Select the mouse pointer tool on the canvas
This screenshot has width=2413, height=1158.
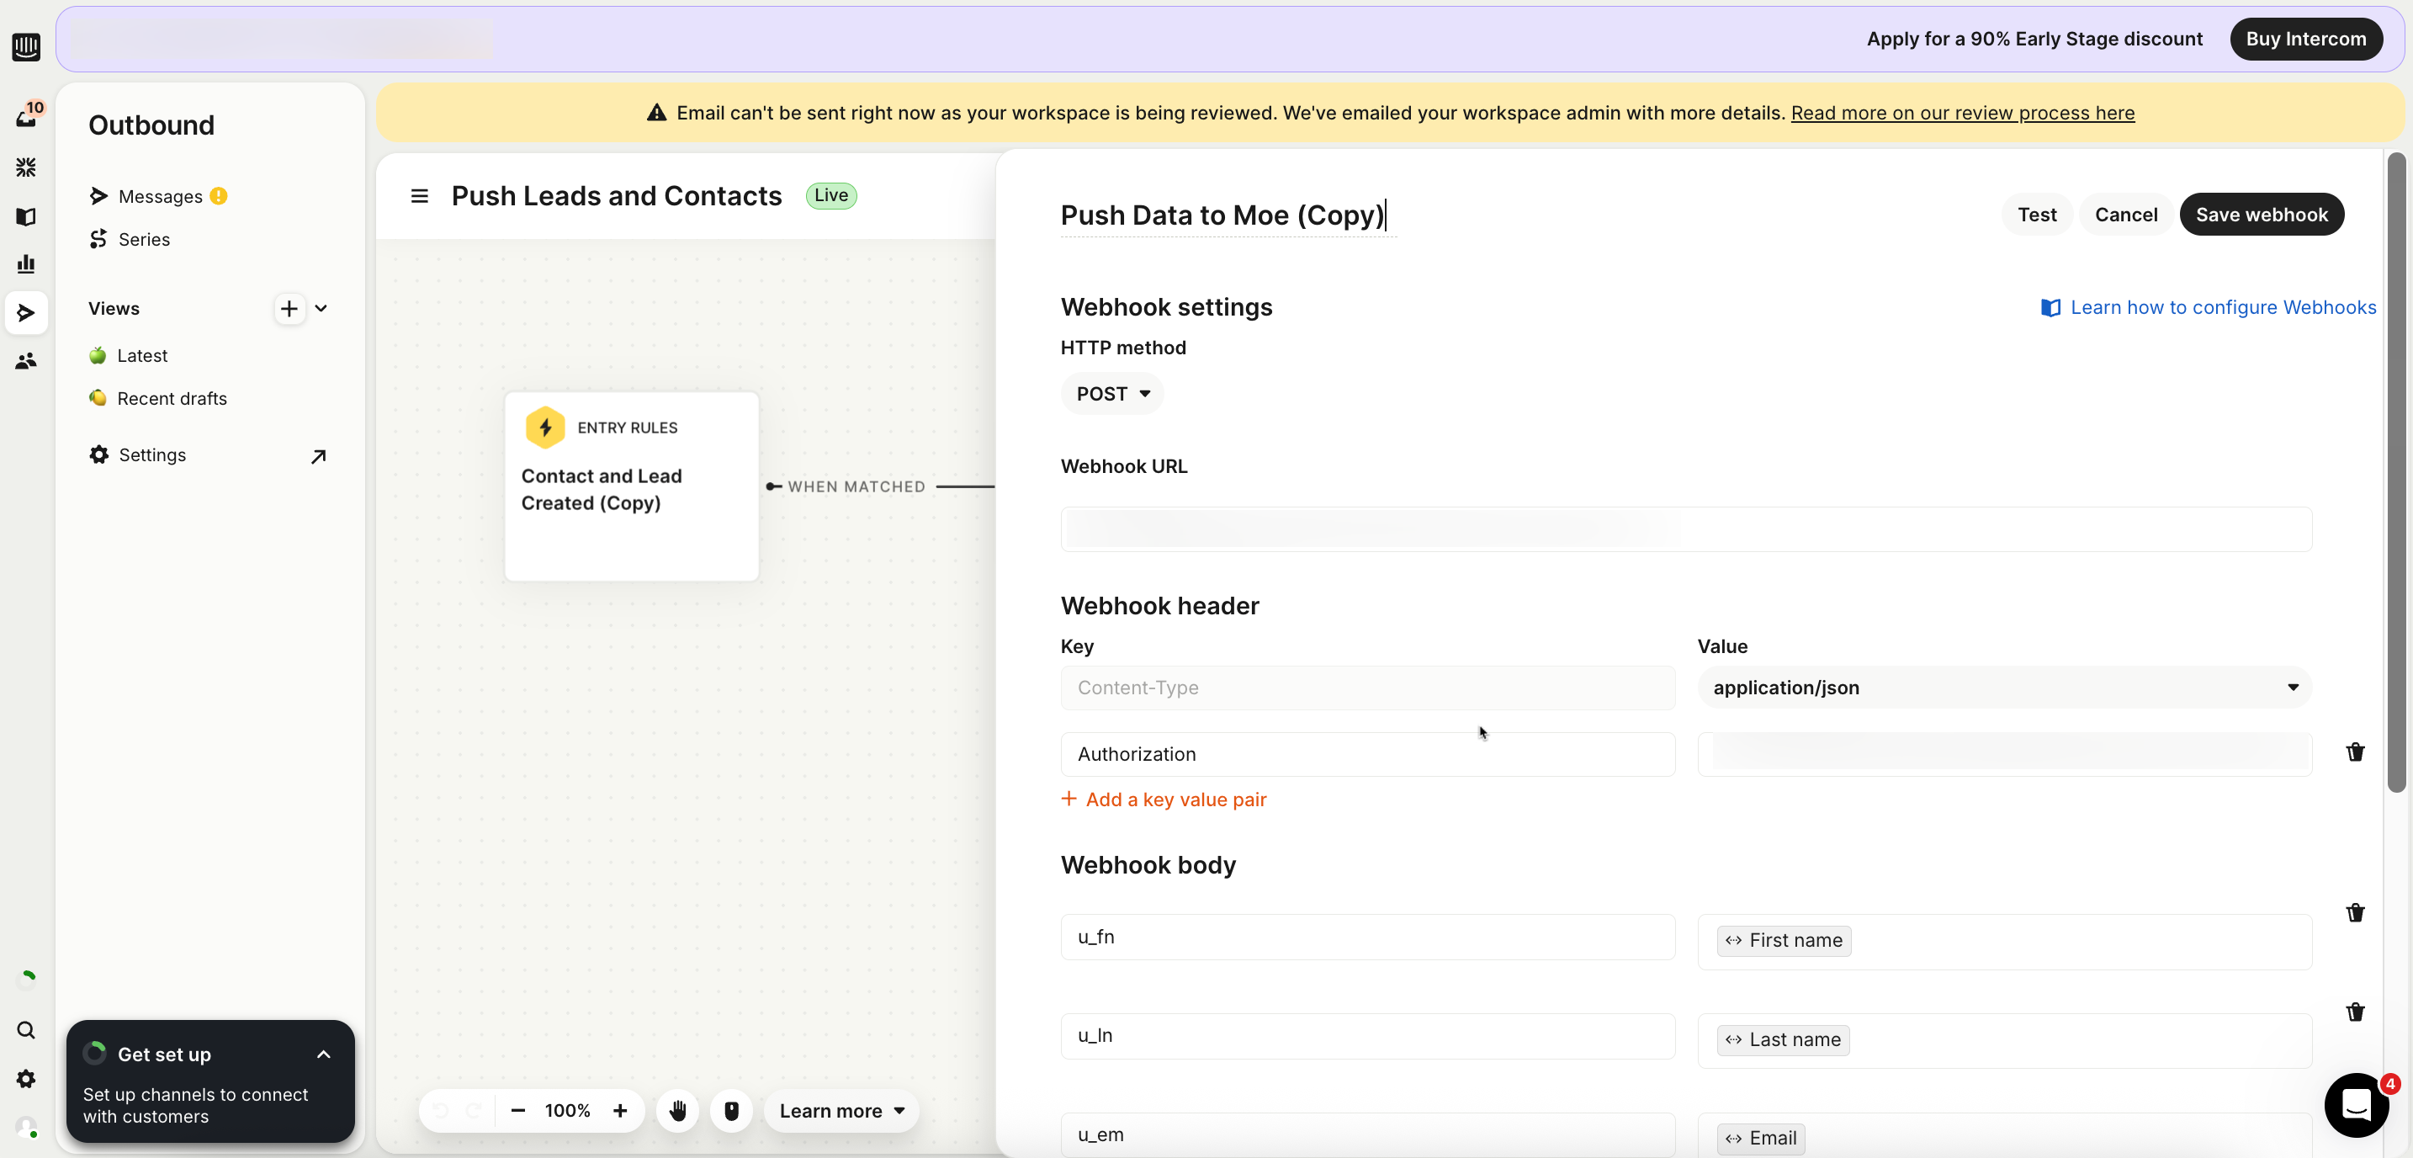pos(732,1110)
